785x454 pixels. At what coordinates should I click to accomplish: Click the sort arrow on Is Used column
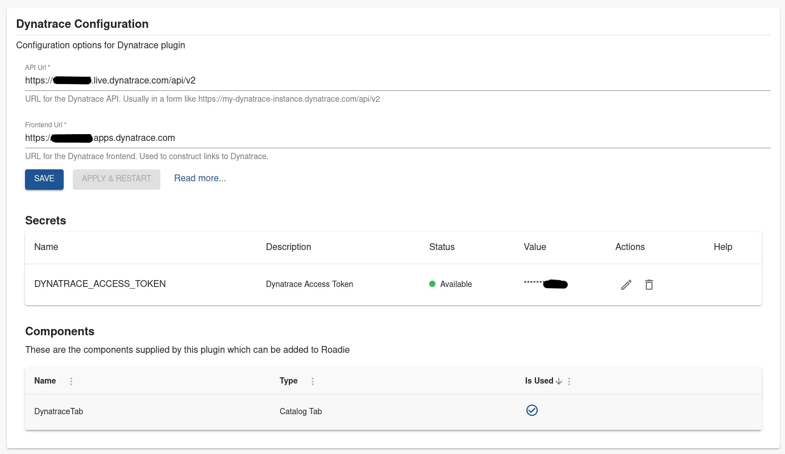tap(559, 381)
